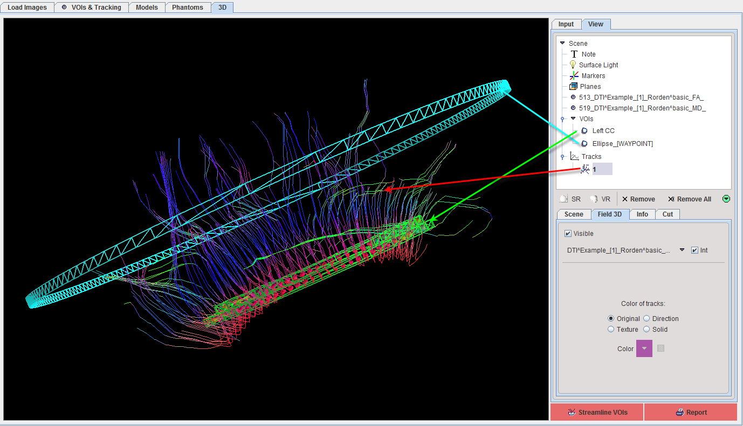
Task: Click the Streamline VOIs button label
Action: [x=603, y=413]
